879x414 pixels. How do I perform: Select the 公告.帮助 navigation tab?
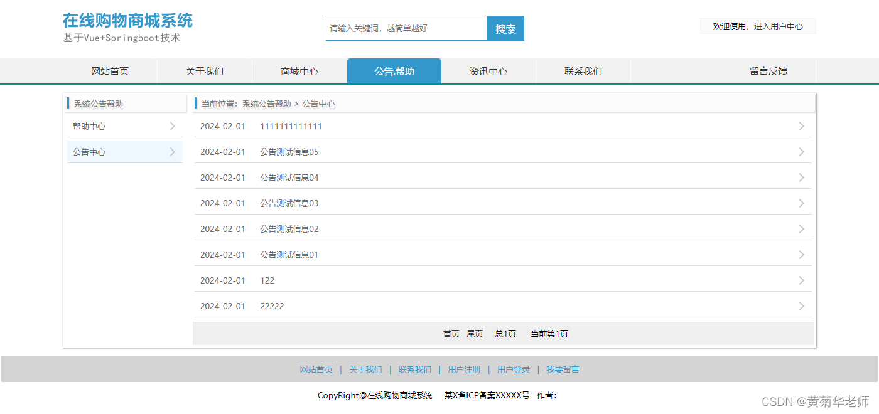pyautogui.click(x=394, y=71)
